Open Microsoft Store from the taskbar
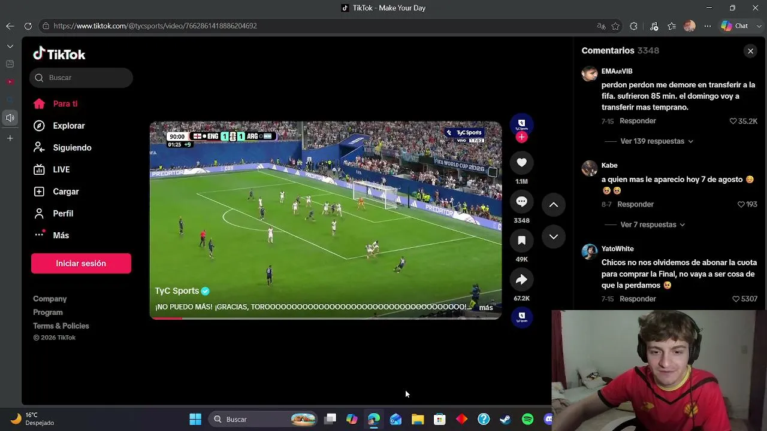The width and height of the screenshot is (767, 431). [440, 420]
